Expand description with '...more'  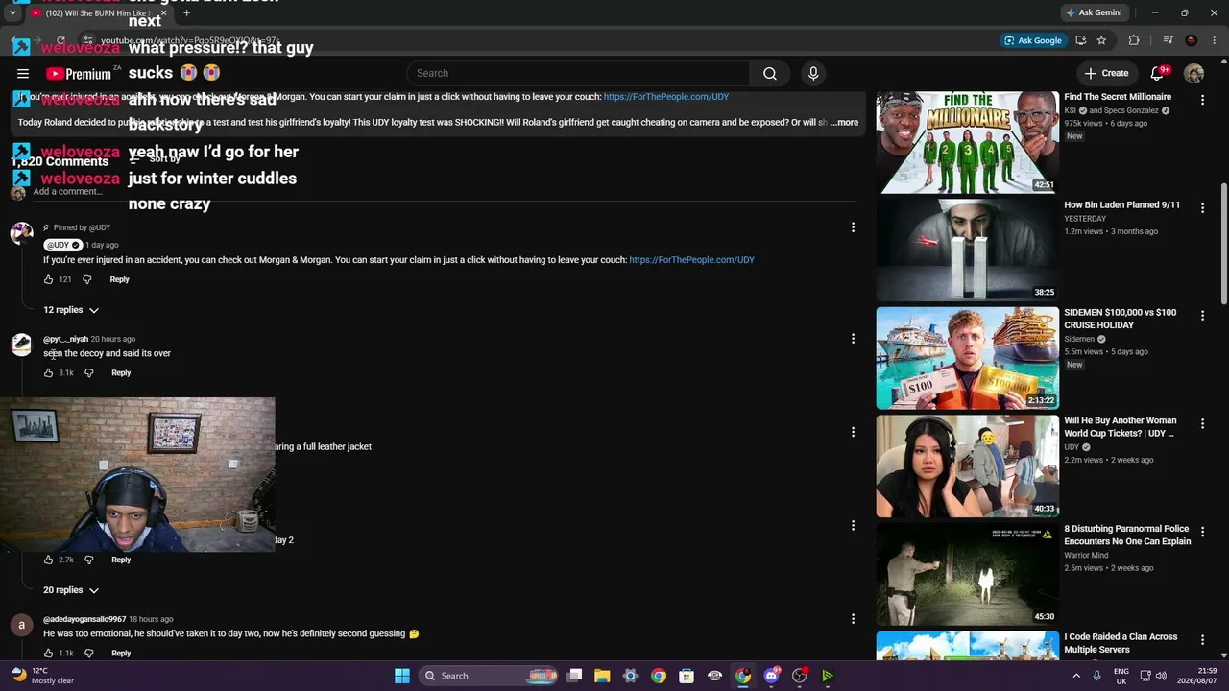[x=845, y=123]
